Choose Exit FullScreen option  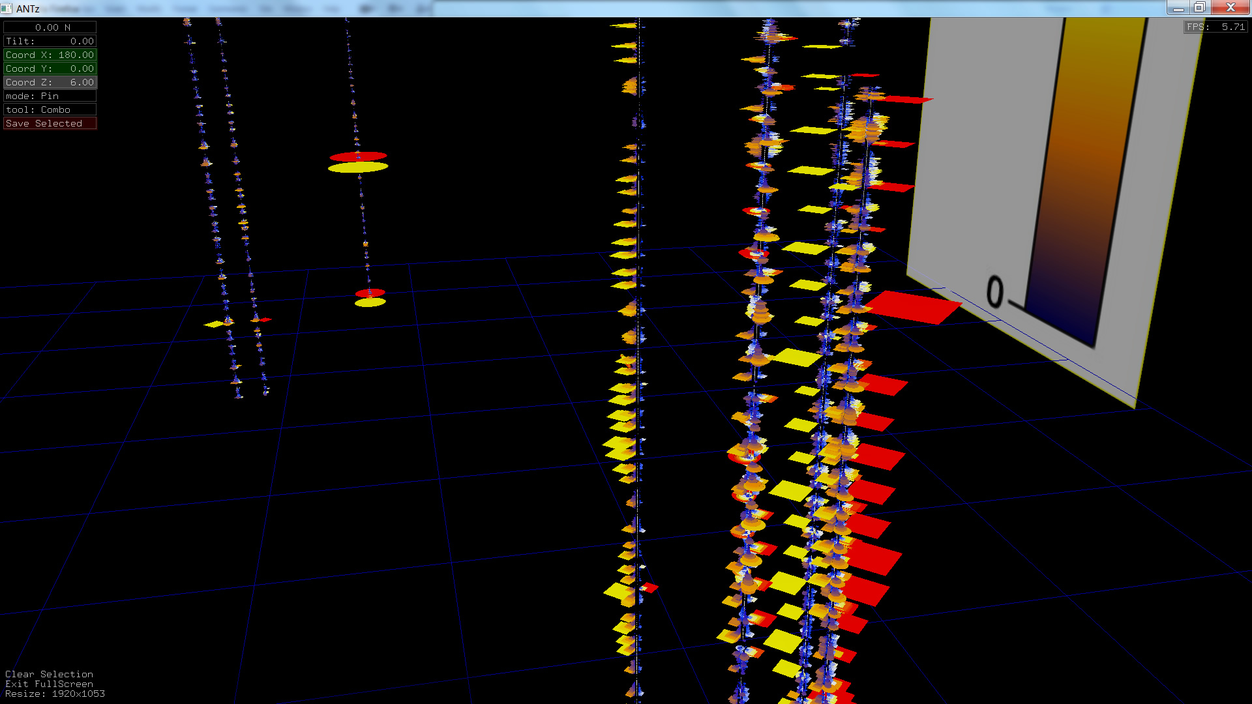tap(49, 684)
